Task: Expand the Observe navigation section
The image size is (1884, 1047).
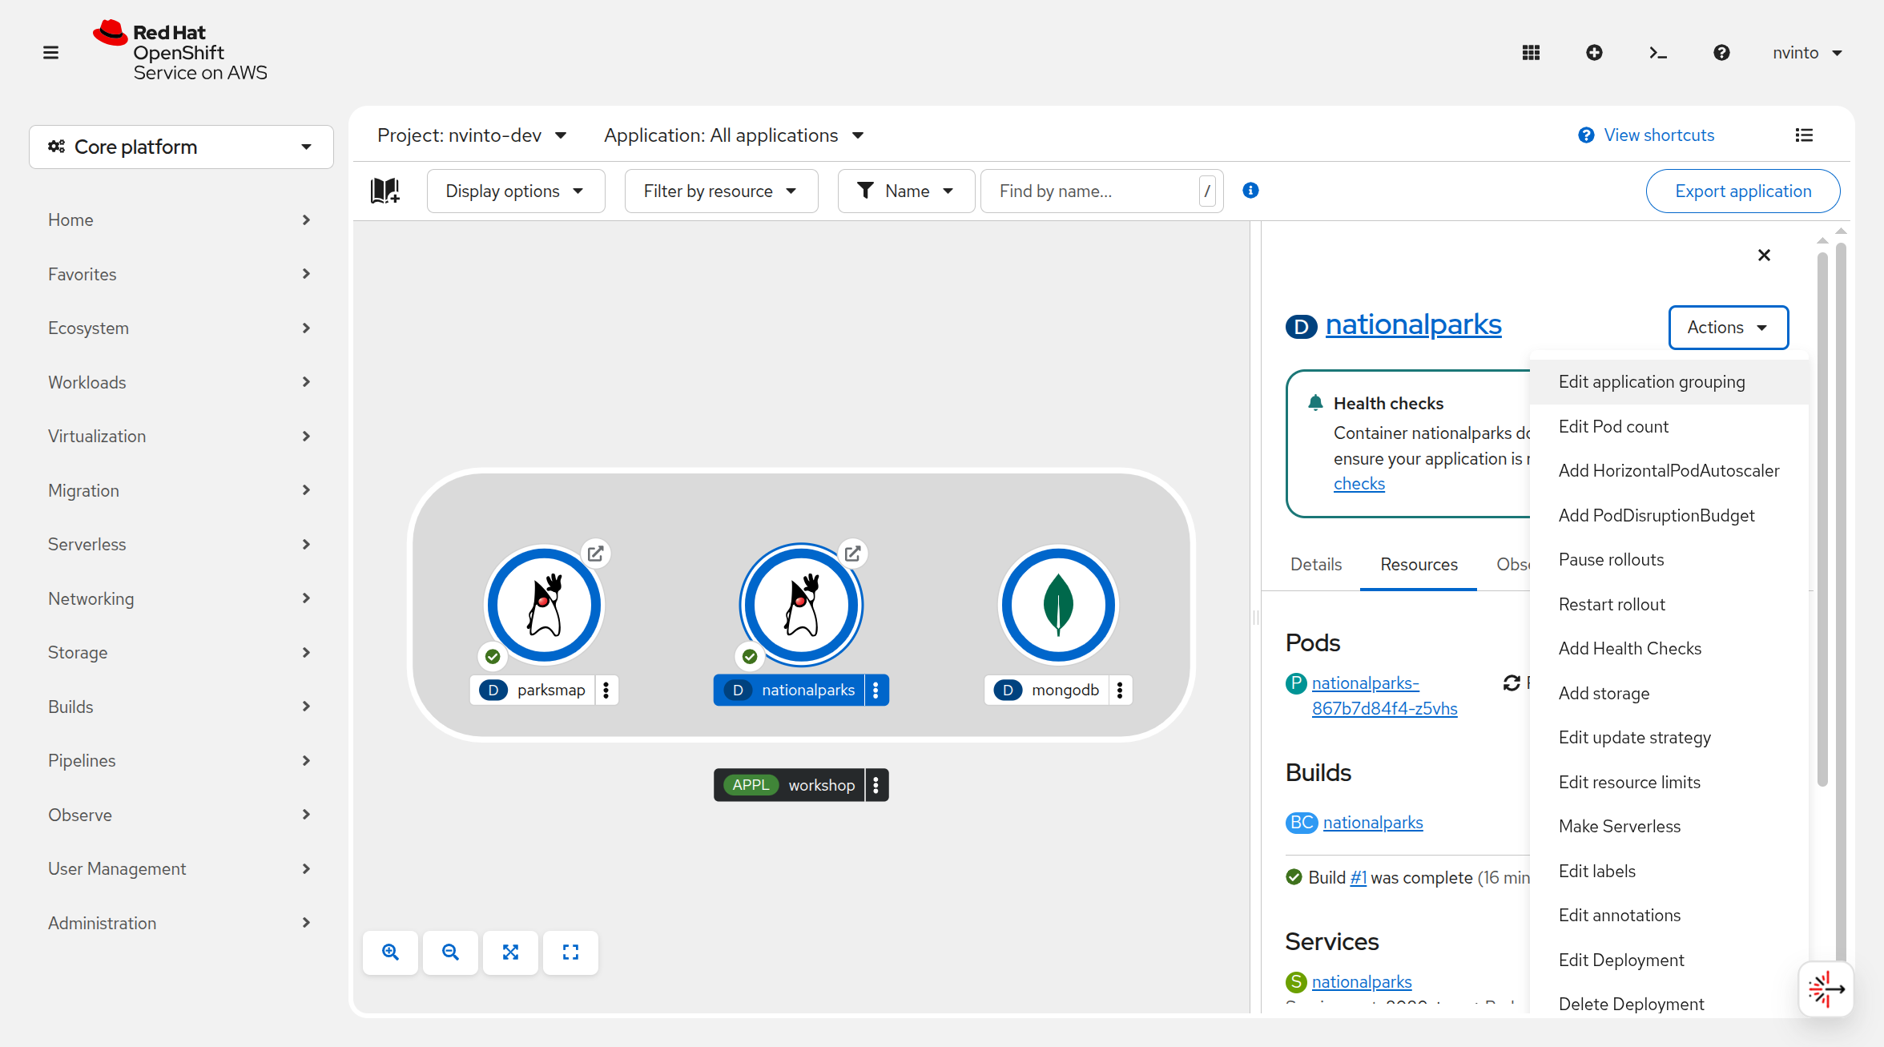Action: tap(179, 815)
